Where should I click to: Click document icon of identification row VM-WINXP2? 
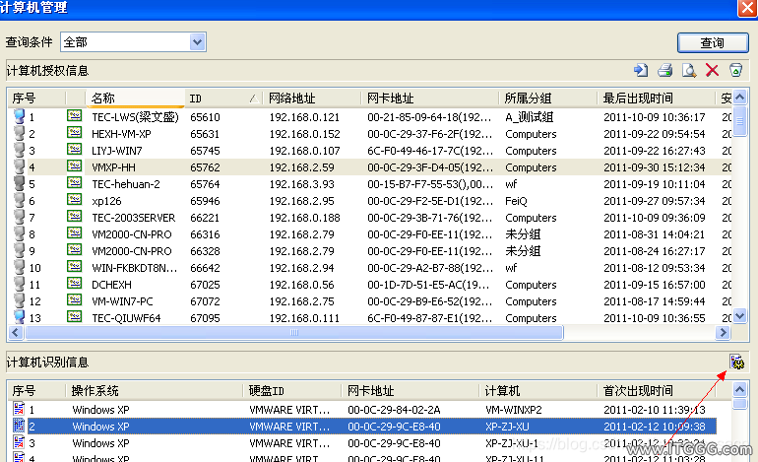[x=19, y=409]
